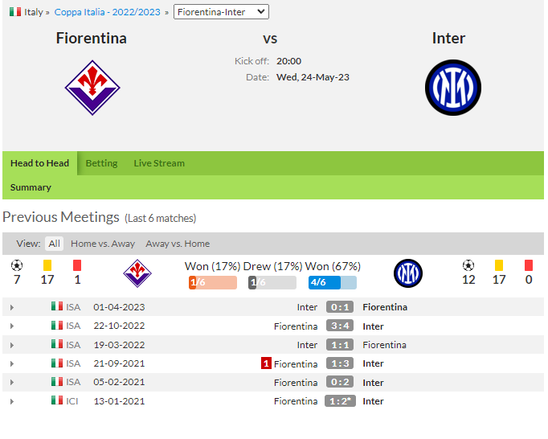The width and height of the screenshot is (548, 439).
Task: Switch to the Betting tab
Action: pos(101,163)
